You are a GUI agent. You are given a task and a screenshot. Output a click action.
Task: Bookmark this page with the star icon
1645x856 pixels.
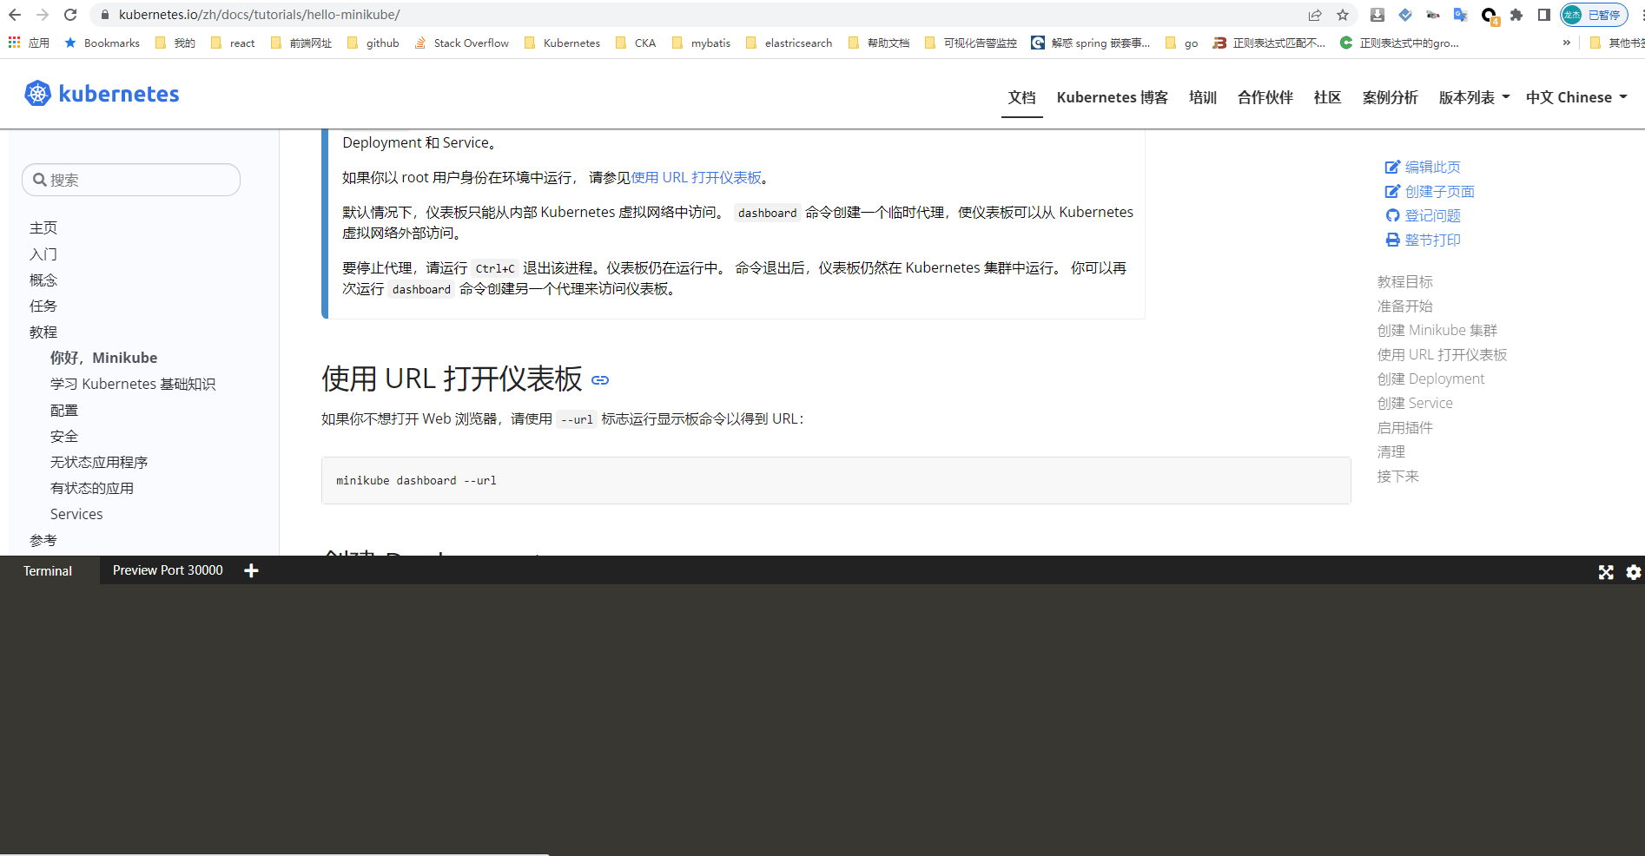(1343, 15)
